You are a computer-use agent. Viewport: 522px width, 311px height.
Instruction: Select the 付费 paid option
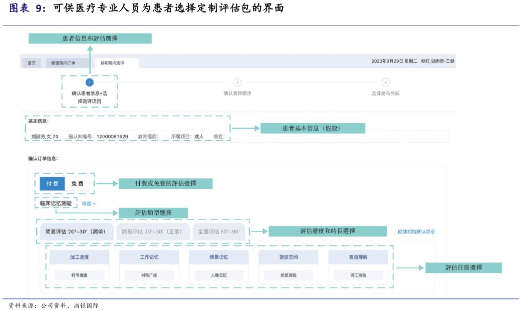(x=53, y=184)
